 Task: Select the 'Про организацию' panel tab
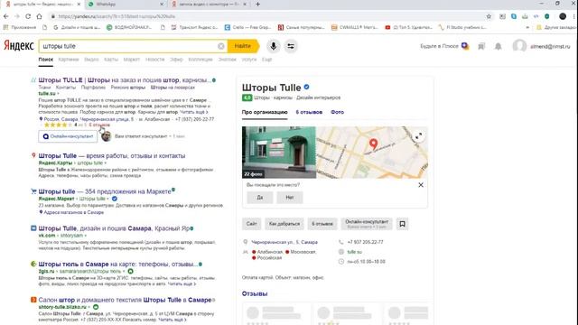(x=265, y=112)
